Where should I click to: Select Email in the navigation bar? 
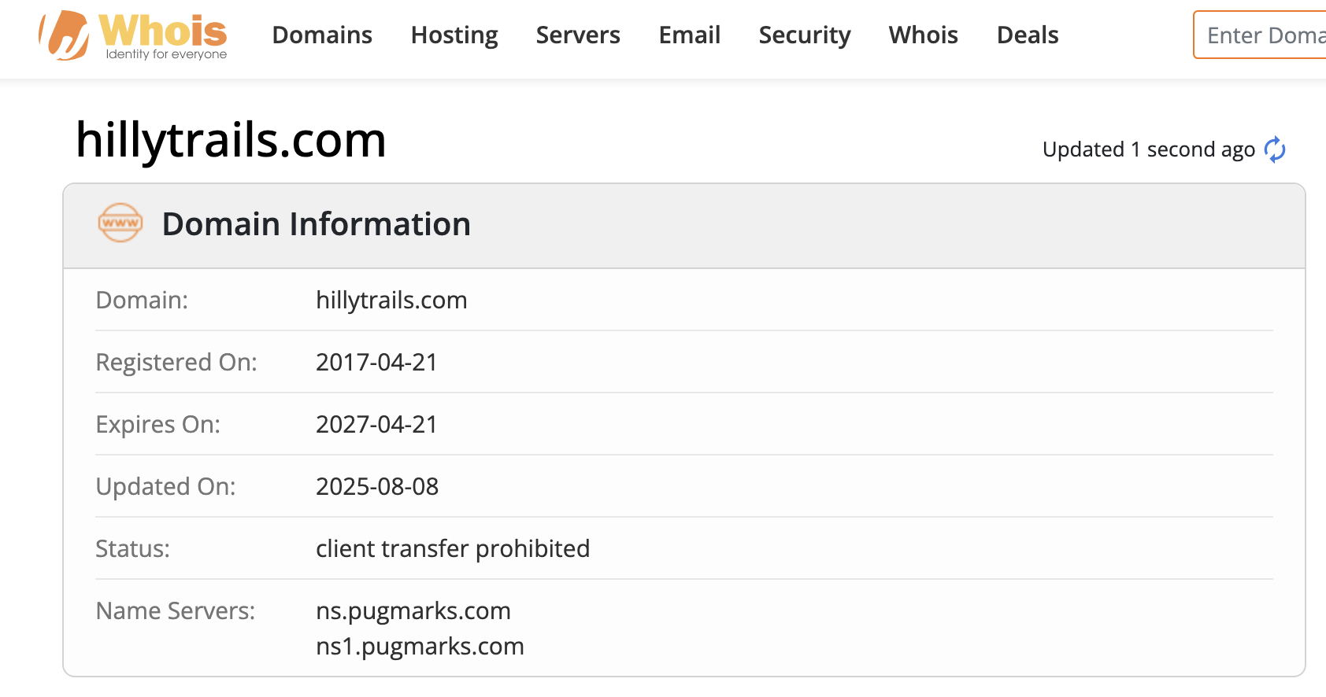click(690, 35)
